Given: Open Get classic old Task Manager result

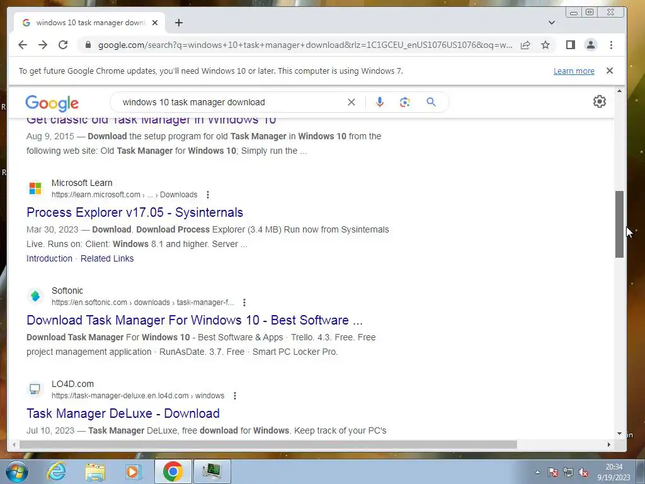Looking at the screenshot, I should tap(151, 122).
